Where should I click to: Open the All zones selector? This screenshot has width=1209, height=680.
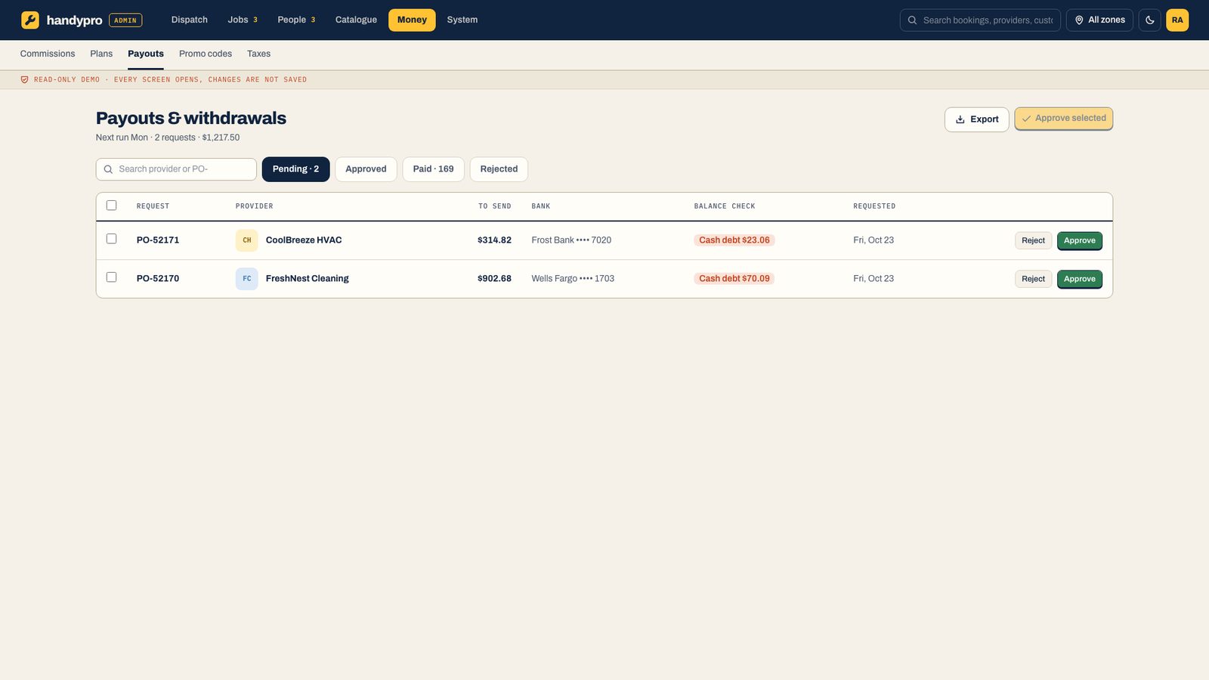[1099, 20]
